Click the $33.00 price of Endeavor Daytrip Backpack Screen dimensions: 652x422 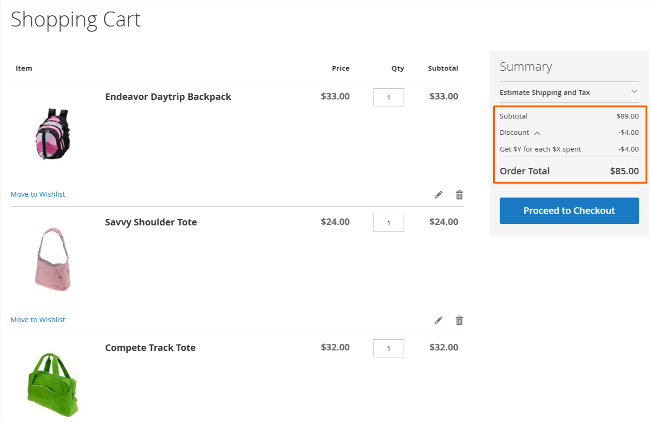335,96
